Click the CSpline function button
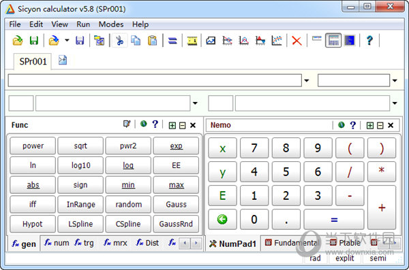The image size is (409, 270). pyautogui.click(x=128, y=224)
